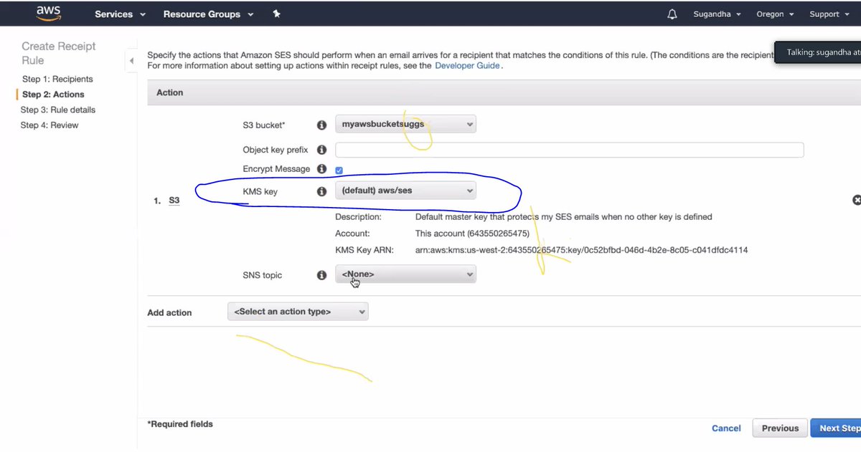861x452 pixels.
Task: Open the Oregon region selector
Action: pos(775,14)
